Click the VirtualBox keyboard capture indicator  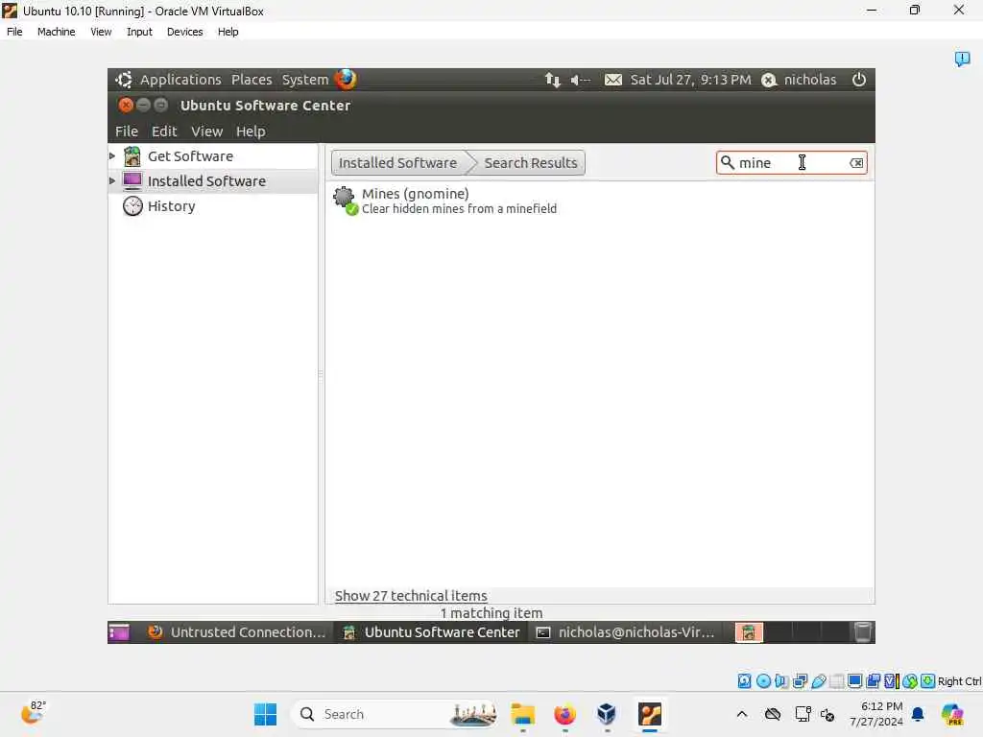928,681
